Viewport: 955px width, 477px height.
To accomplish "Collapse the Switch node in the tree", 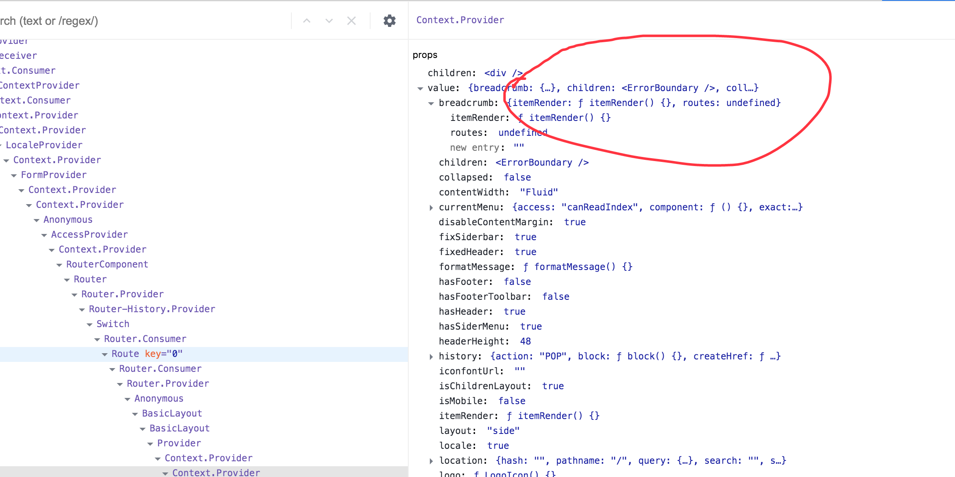I will pyautogui.click(x=89, y=324).
